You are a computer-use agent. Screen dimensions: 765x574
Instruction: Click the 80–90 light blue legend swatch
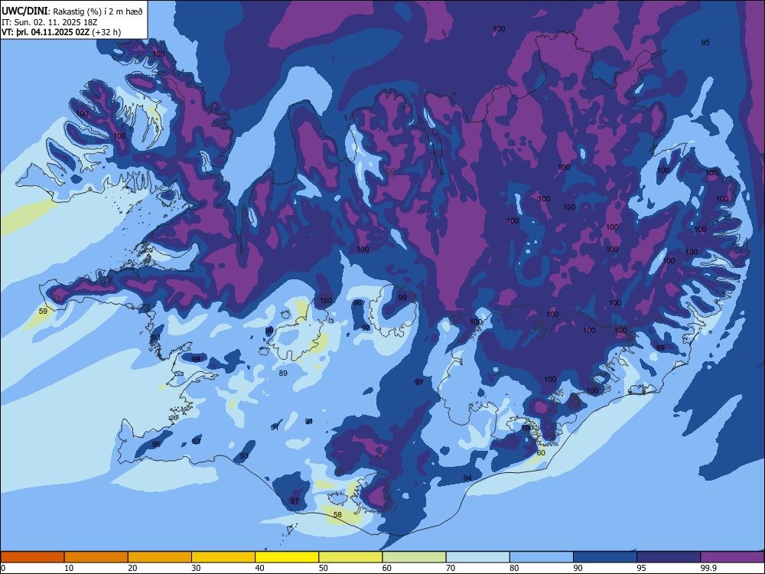click(542, 557)
